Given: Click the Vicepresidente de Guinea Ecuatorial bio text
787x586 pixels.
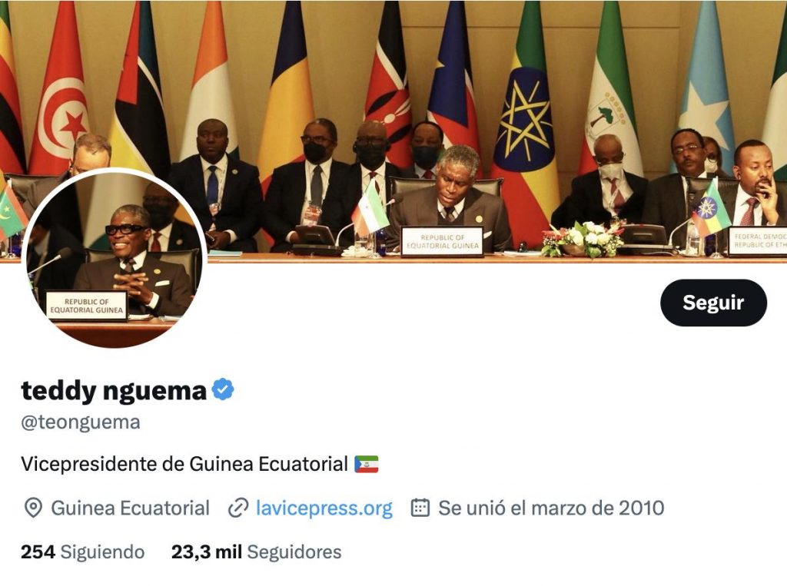Looking at the screenshot, I should pyautogui.click(x=184, y=464).
